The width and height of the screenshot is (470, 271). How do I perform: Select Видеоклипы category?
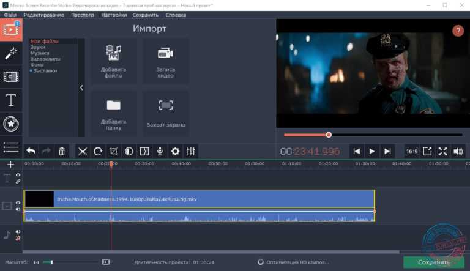pos(45,59)
